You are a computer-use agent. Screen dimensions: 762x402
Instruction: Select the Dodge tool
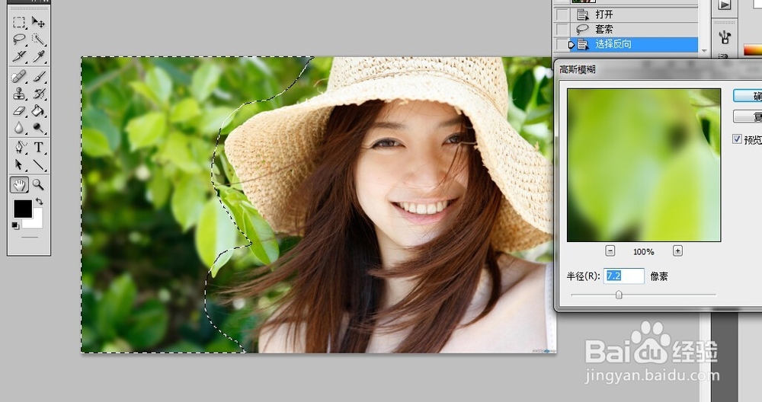(38, 128)
